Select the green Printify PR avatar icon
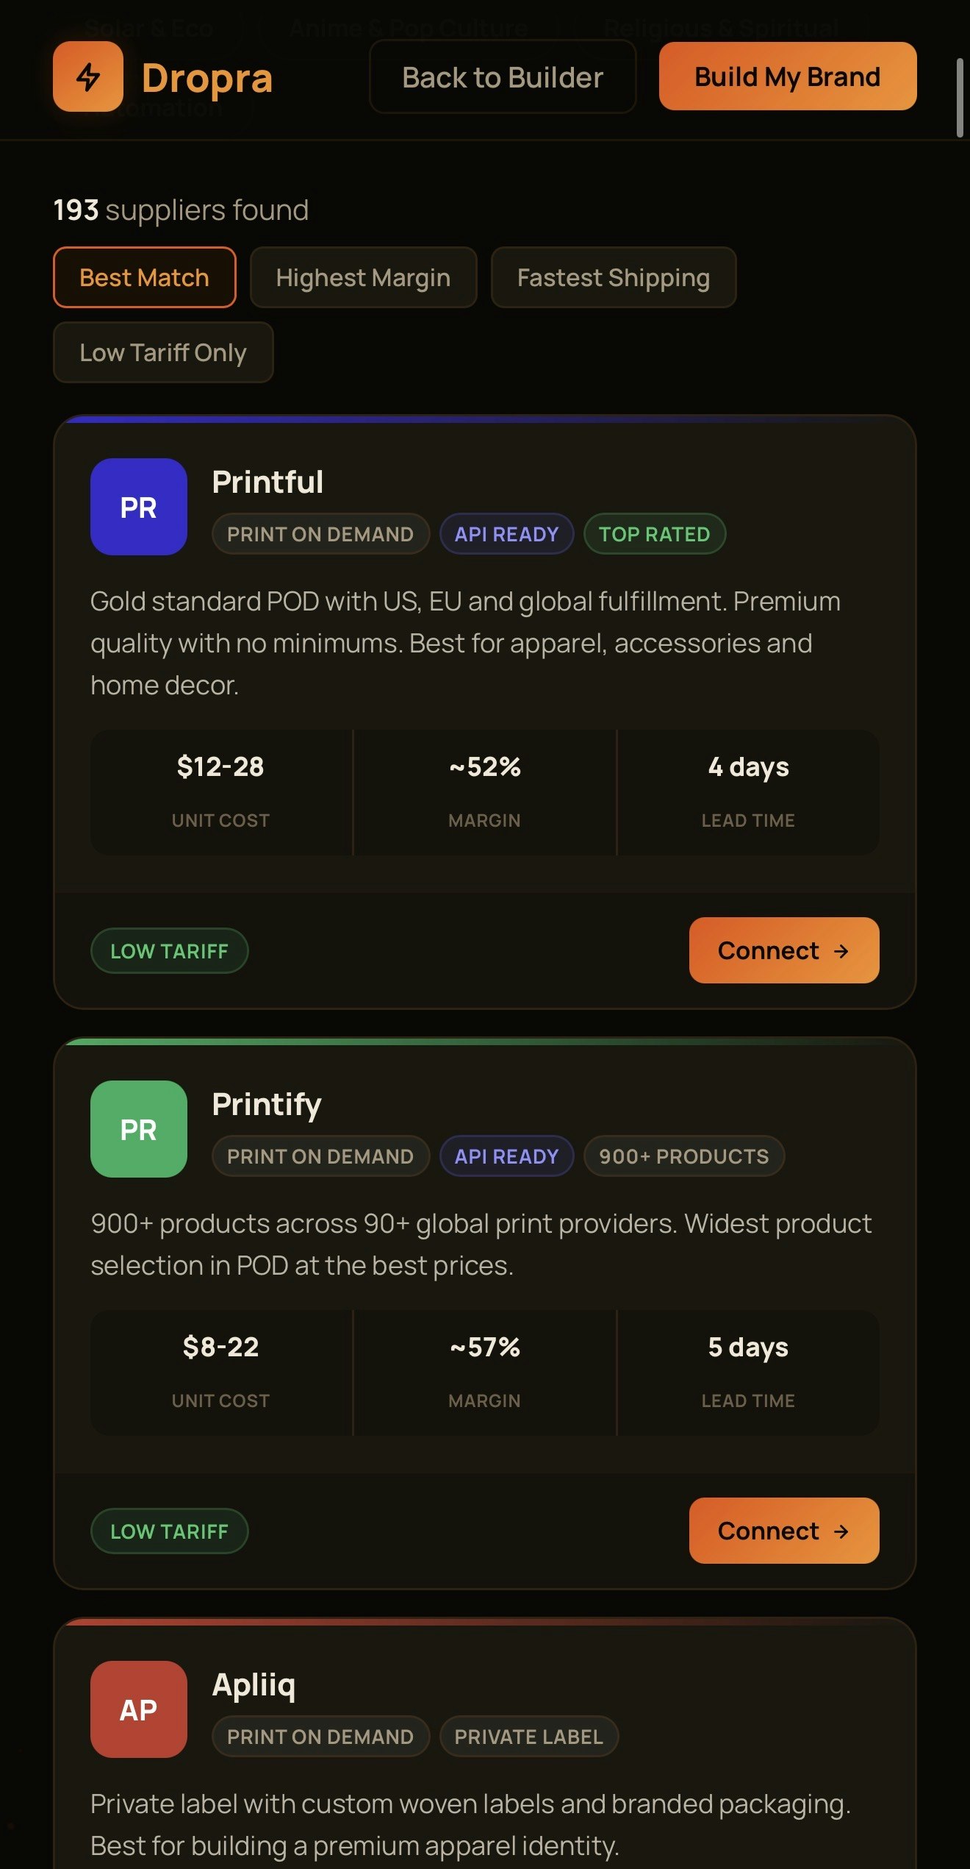Screen dimensions: 970x1869 pos(137,1128)
